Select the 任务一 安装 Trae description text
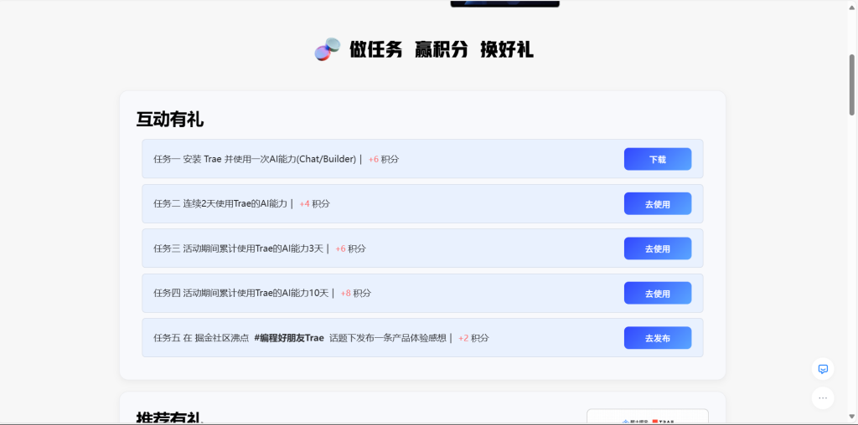858x425 pixels. 256,159
